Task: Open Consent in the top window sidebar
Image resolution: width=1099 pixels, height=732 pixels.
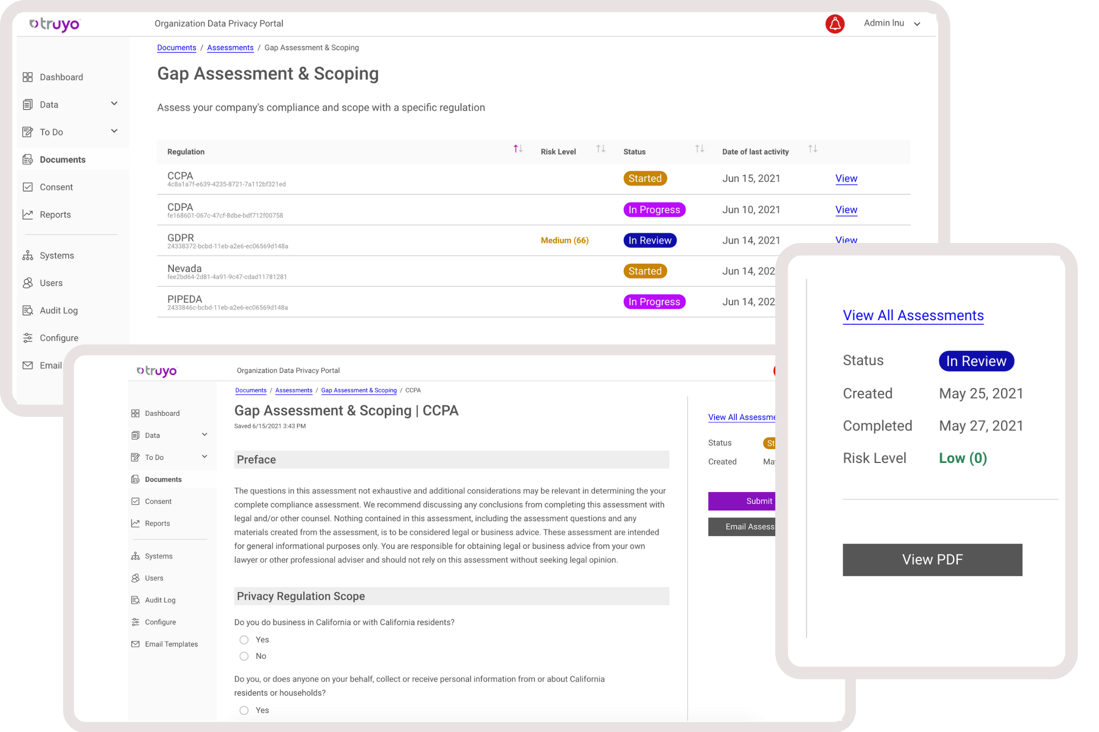Action: (x=56, y=187)
